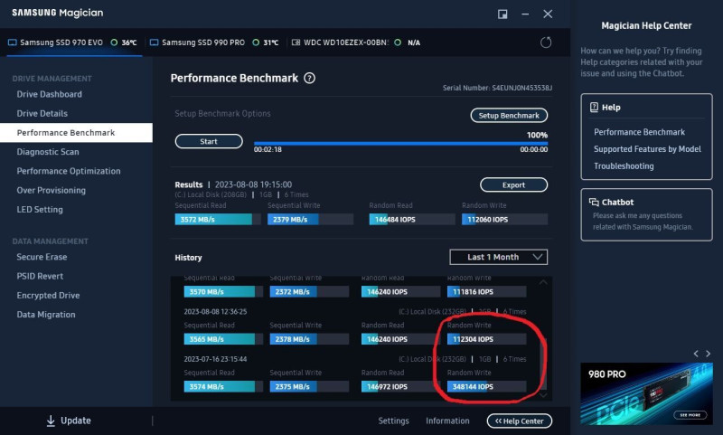Click the history list scroll down arrow
The image size is (723, 435).
[x=543, y=395]
